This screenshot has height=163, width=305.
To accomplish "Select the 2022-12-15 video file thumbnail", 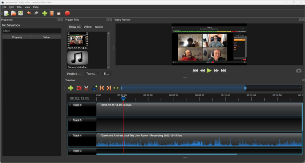I will (78, 39).
